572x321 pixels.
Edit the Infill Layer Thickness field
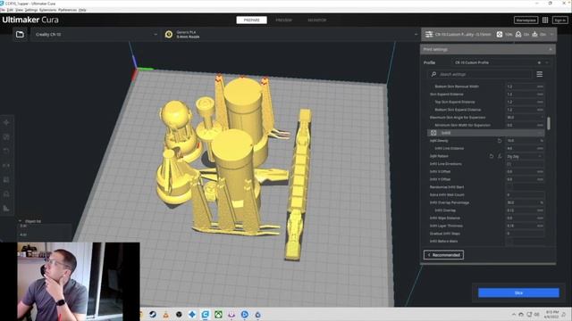(525, 226)
